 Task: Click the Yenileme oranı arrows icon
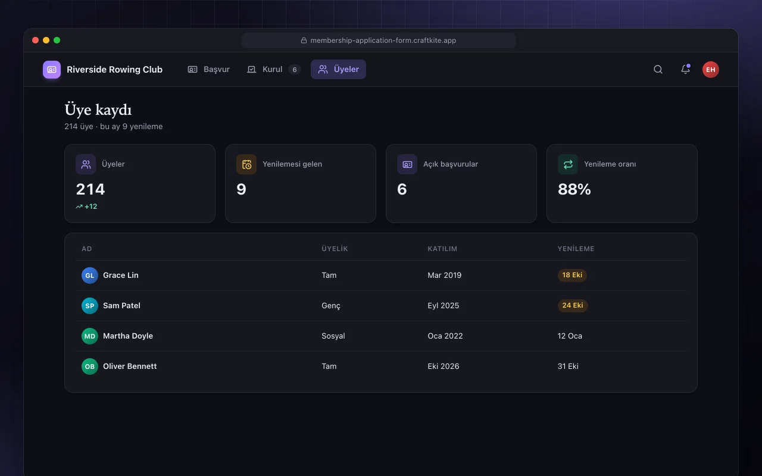[568, 164]
